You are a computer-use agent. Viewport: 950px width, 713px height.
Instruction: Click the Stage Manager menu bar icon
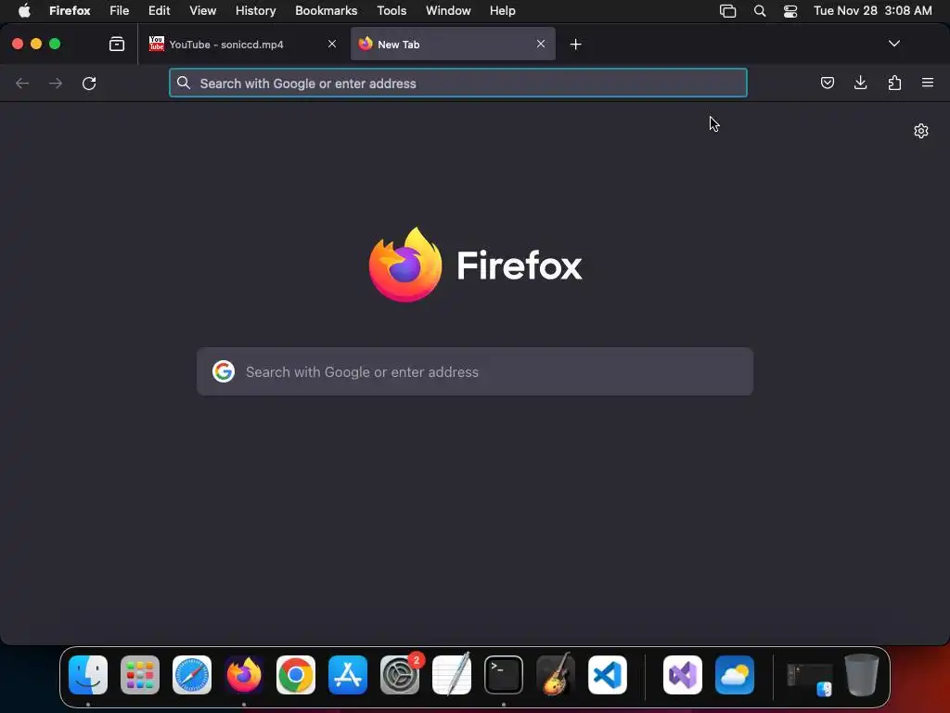pos(727,11)
